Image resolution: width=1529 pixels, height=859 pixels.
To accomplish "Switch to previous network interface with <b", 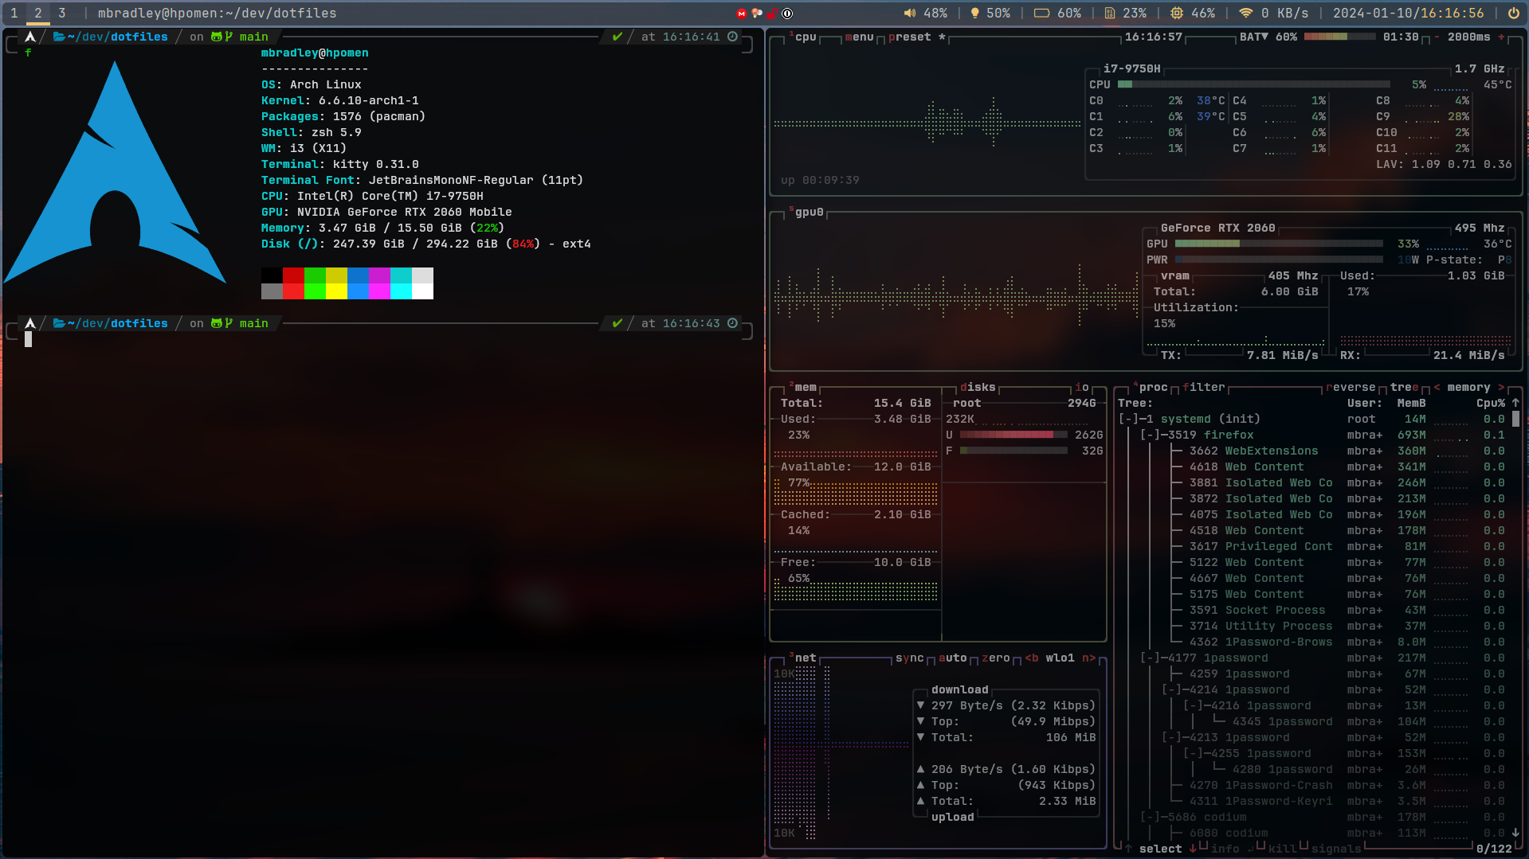I will pos(1032,658).
